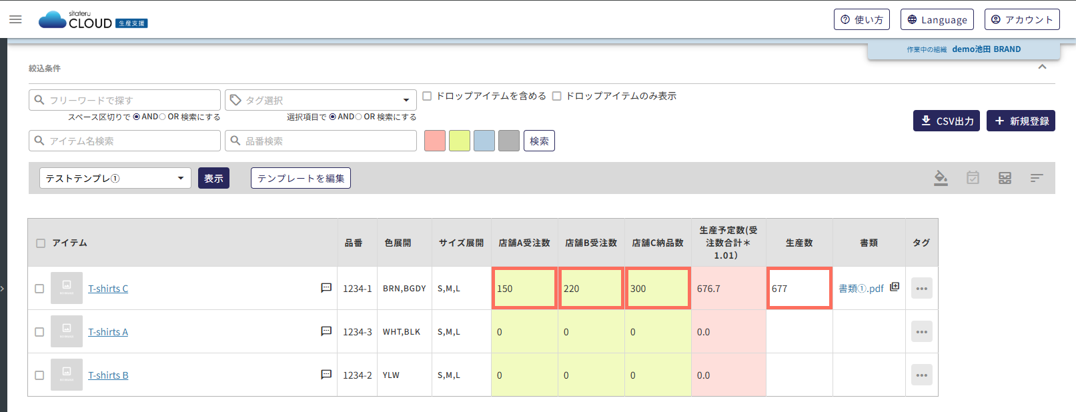The width and height of the screenshot is (1076, 412).
Task: Click the paint bucket color fill icon
Action: click(x=941, y=178)
